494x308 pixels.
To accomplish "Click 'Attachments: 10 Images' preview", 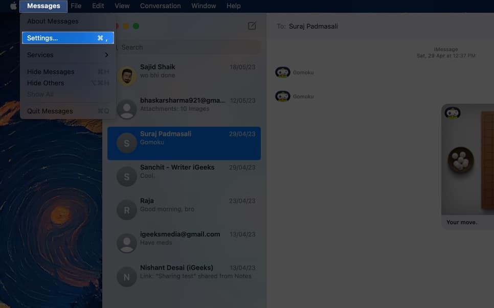I will point(174,108).
